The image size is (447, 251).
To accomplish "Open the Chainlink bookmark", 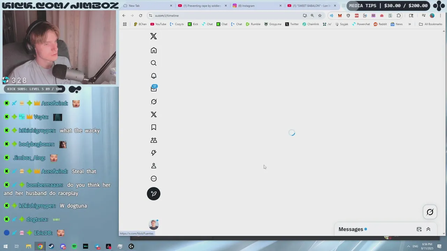I will tap(310, 24).
